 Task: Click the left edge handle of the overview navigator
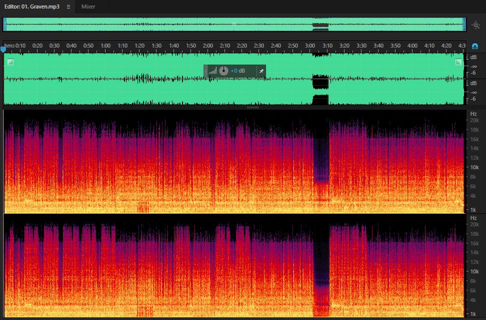4,25
